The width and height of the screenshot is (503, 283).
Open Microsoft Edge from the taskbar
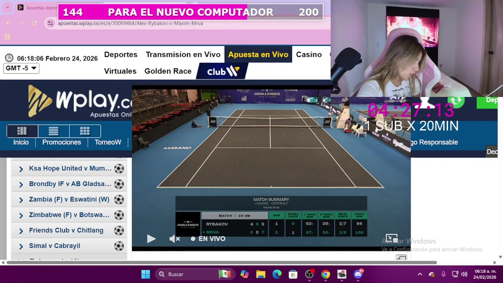click(277, 274)
